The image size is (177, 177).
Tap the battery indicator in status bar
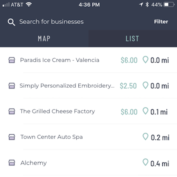(169, 5)
